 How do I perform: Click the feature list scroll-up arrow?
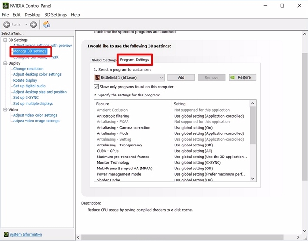(253, 103)
